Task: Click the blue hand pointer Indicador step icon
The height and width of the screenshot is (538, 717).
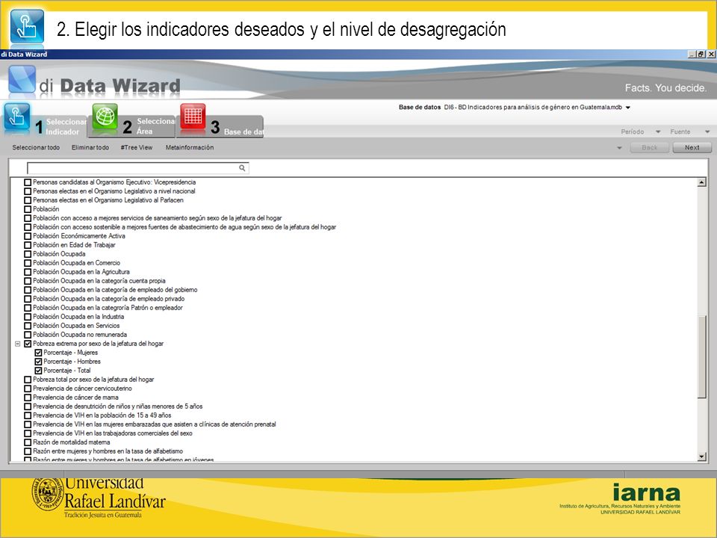Action: pos(17,117)
